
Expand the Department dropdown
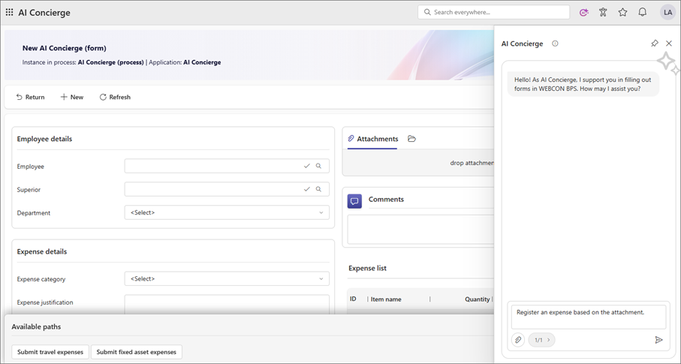[321, 212]
